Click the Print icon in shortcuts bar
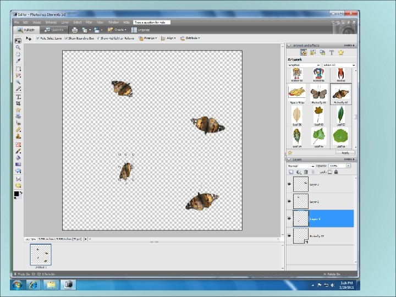 75,30
